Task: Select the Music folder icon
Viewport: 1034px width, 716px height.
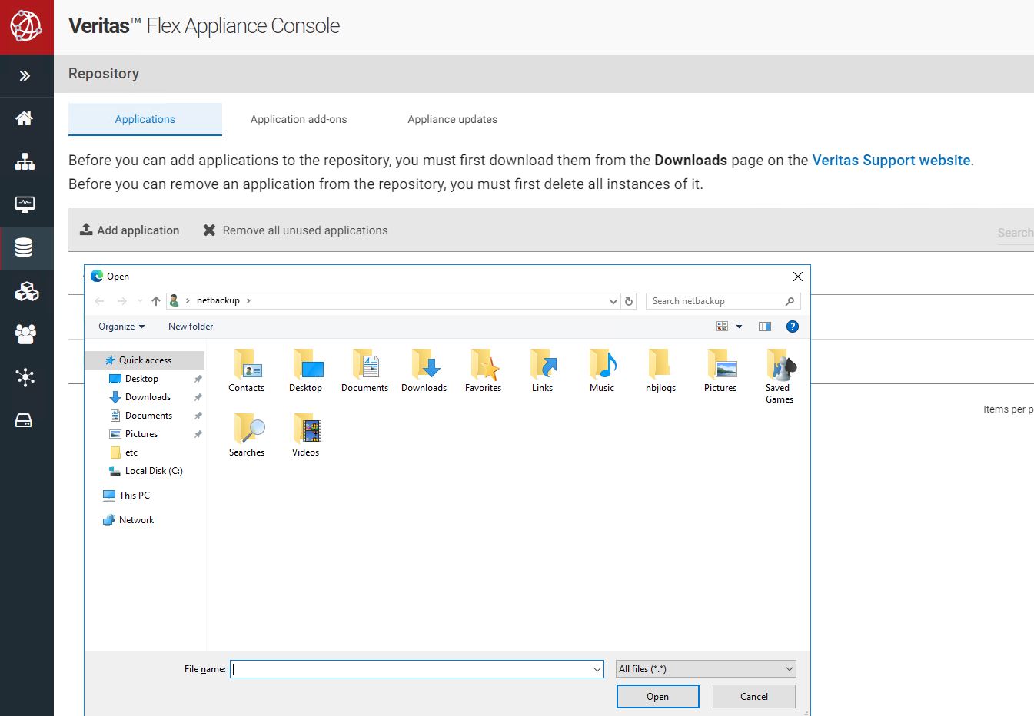Action: click(602, 370)
